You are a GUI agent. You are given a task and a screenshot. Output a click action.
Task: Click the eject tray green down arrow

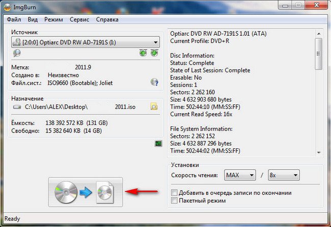pos(154,53)
